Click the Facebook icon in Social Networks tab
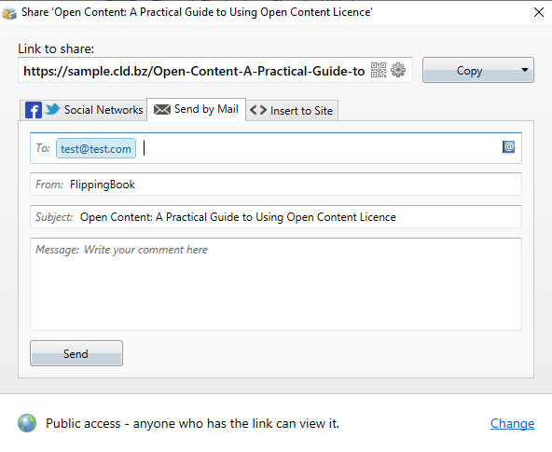This screenshot has height=452, width=552. [34, 110]
